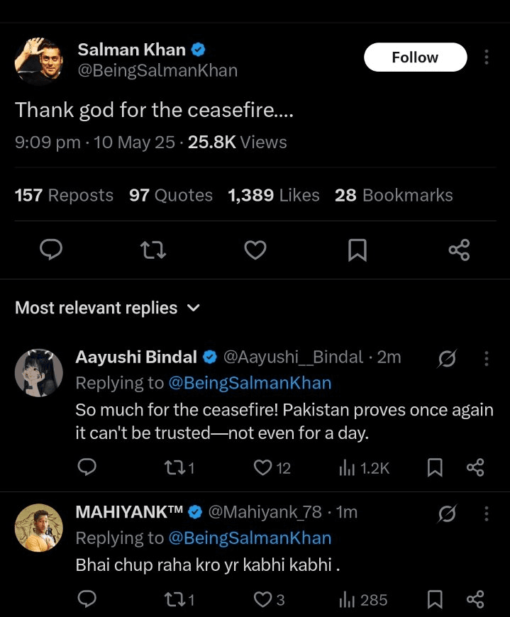Open the @BeingSalmanKhan link in Aayushi's reply
Screen dimensions: 510x617
250,383
